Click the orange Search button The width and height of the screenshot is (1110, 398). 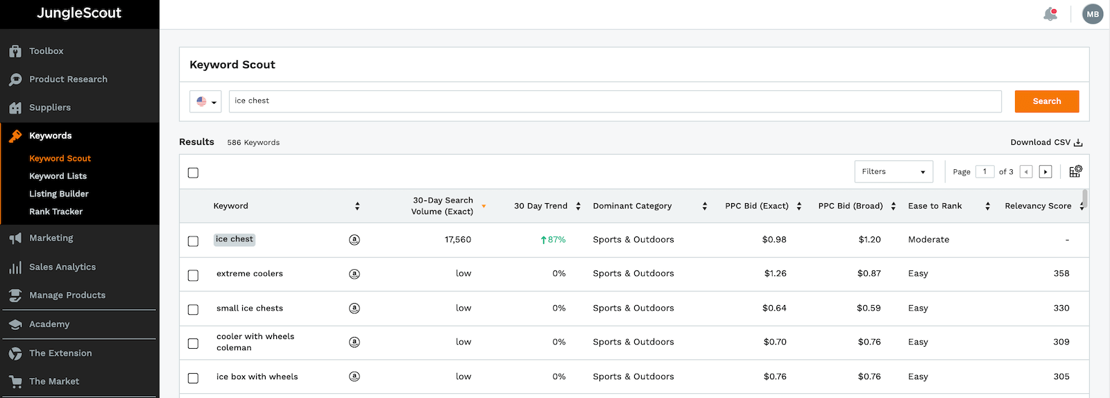pos(1047,101)
